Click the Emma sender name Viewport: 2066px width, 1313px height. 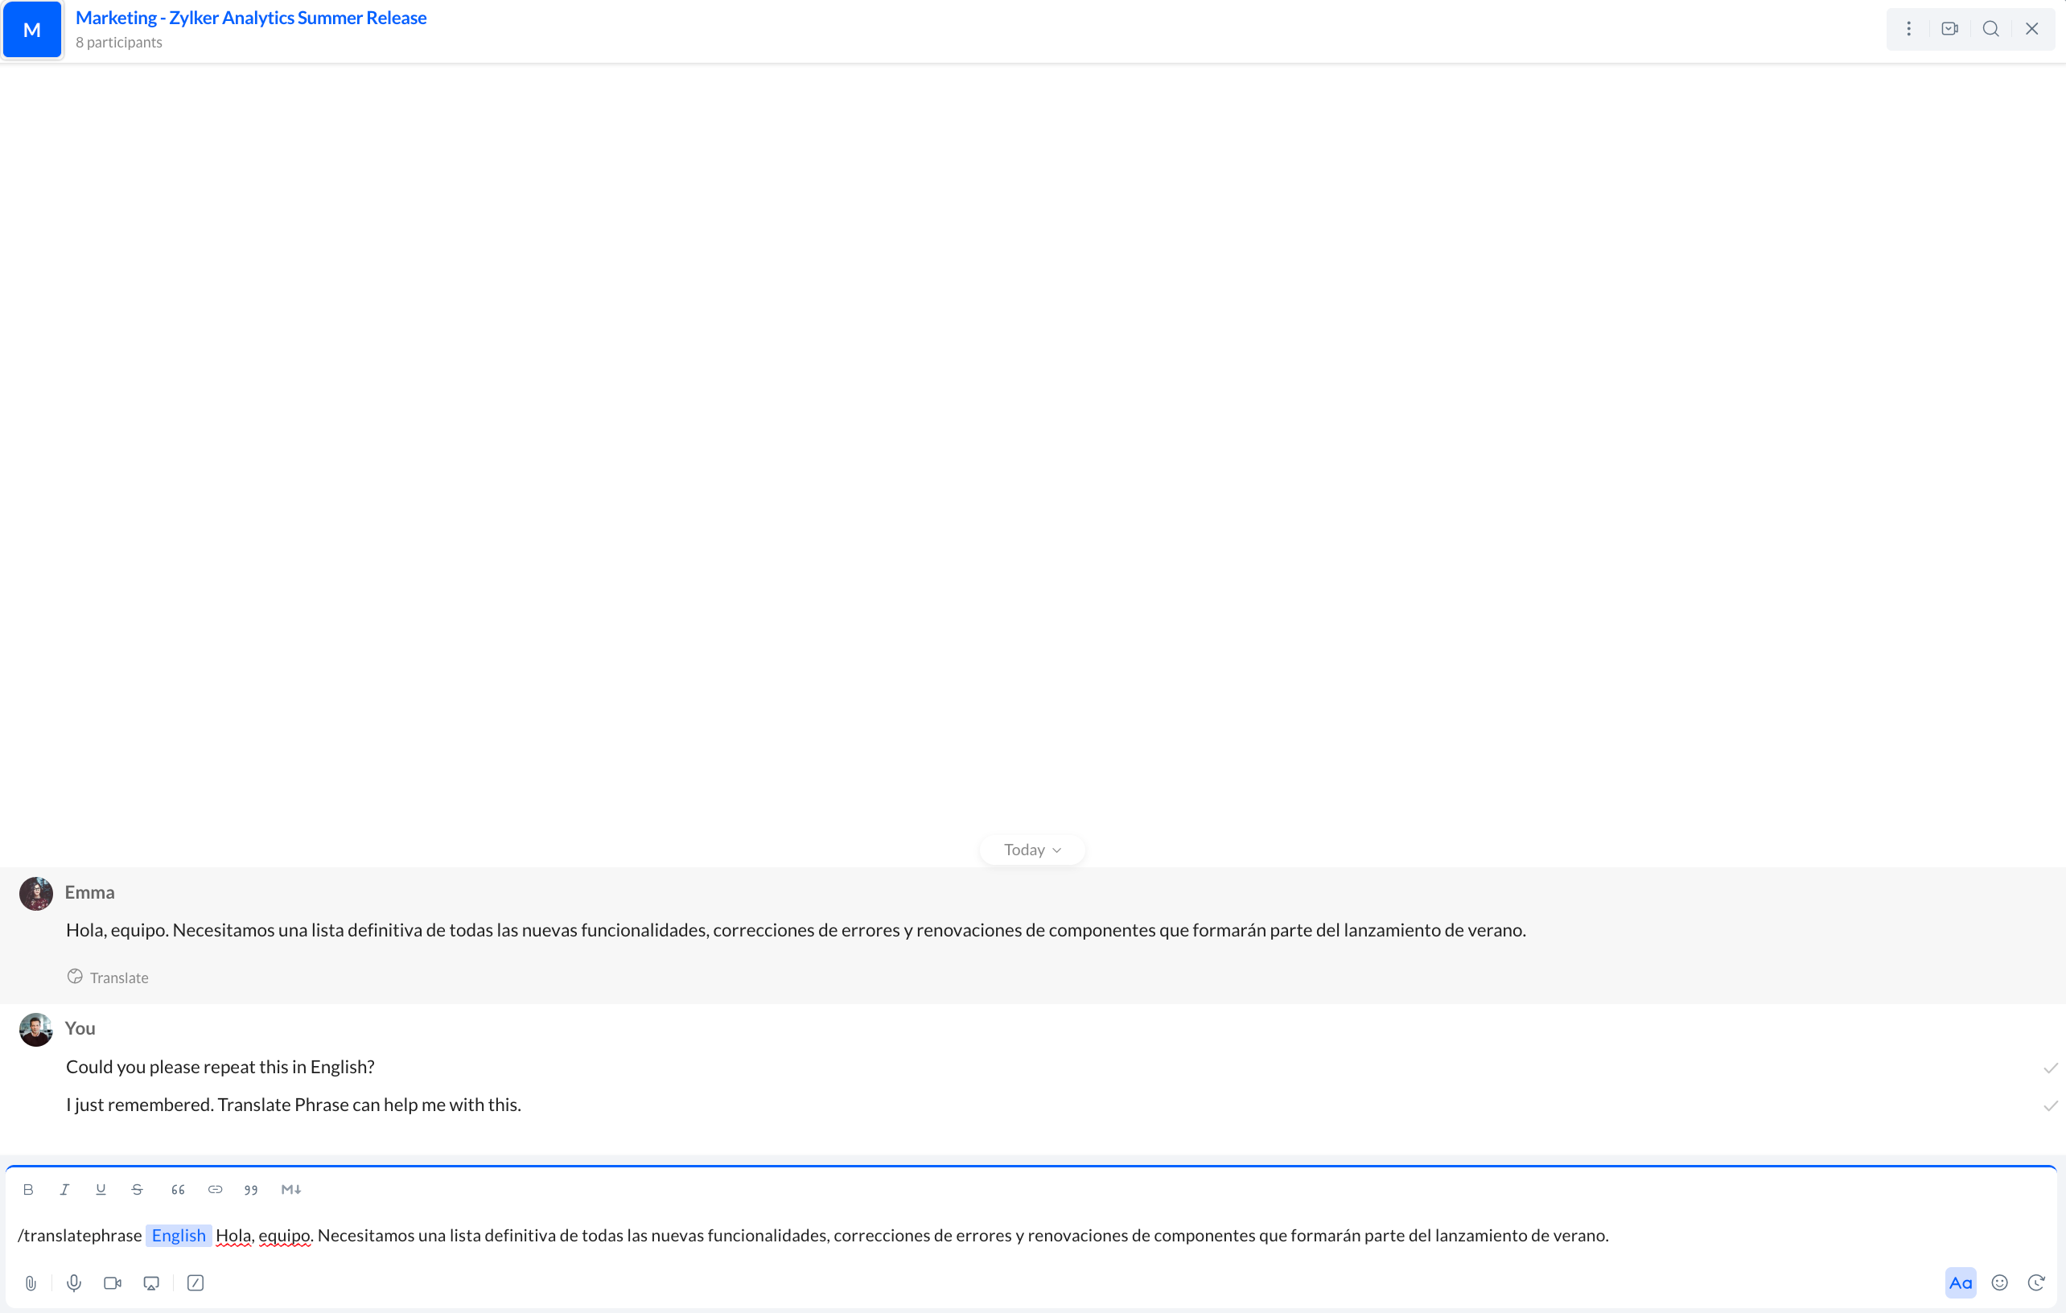pos(89,892)
